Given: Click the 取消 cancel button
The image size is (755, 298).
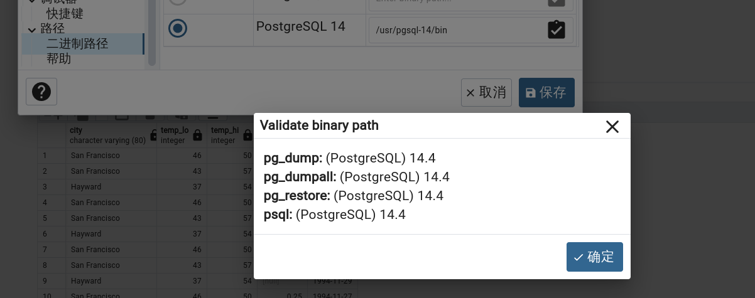Looking at the screenshot, I should [486, 93].
